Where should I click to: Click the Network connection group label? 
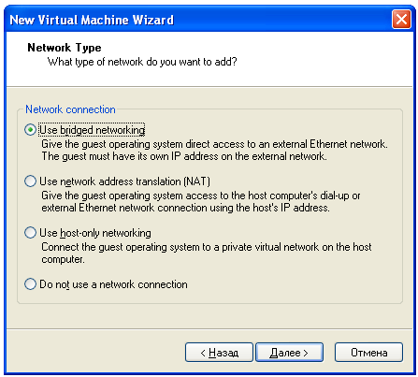tap(70, 109)
